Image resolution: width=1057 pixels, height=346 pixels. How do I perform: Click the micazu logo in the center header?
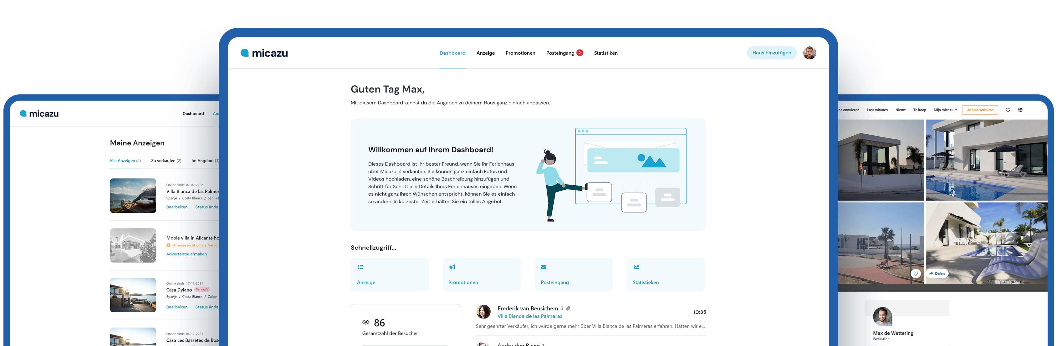coord(264,53)
